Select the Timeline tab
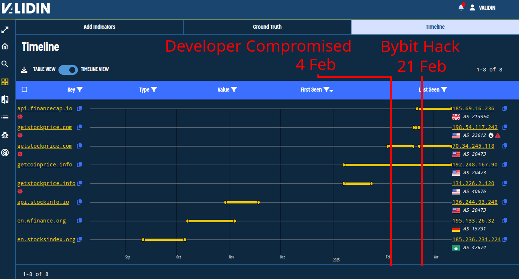This screenshot has width=519, height=279. click(x=435, y=27)
